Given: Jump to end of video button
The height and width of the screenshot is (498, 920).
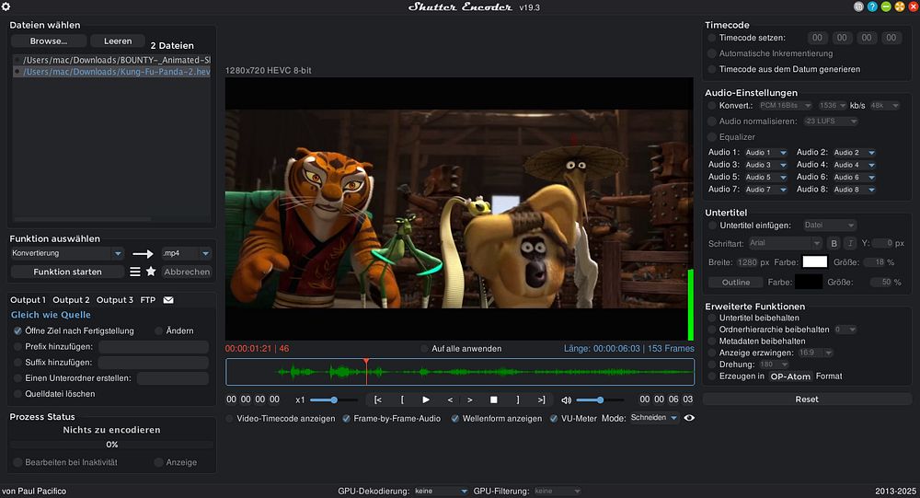Looking at the screenshot, I should [541, 400].
